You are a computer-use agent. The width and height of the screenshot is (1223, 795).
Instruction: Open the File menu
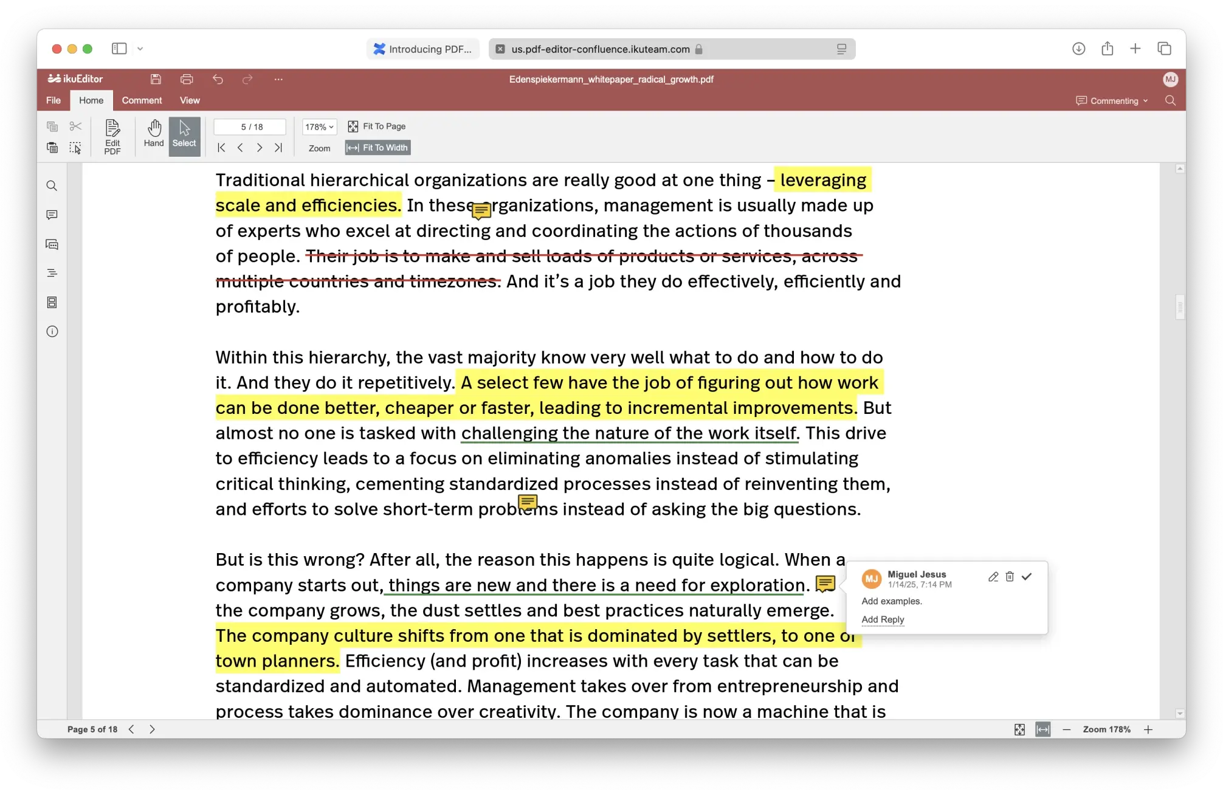tap(53, 100)
